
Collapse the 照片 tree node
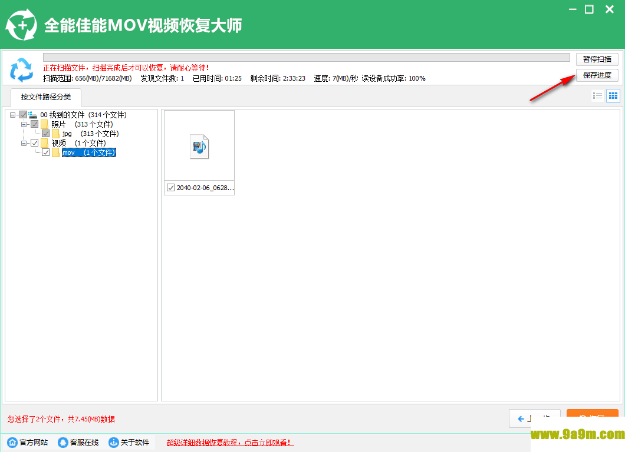click(x=24, y=124)
